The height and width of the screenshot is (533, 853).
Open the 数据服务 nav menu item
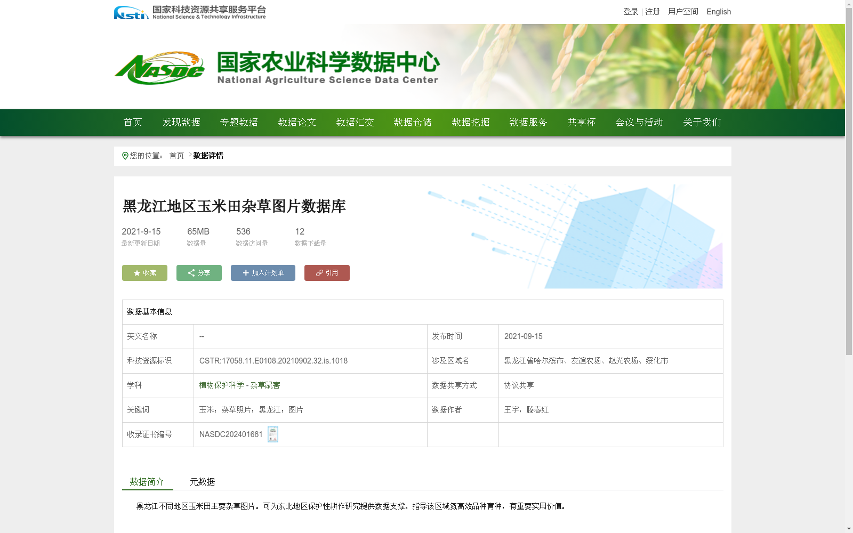(x=528, y=123)
